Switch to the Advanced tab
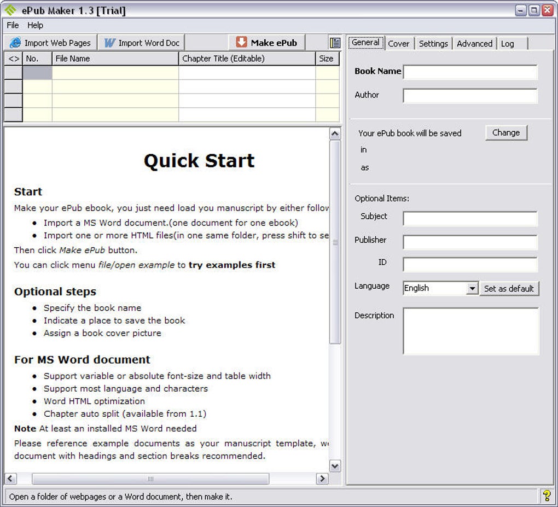Image resolution: width=558 pixels, height=507 pixels. click(x=474, y=43)
